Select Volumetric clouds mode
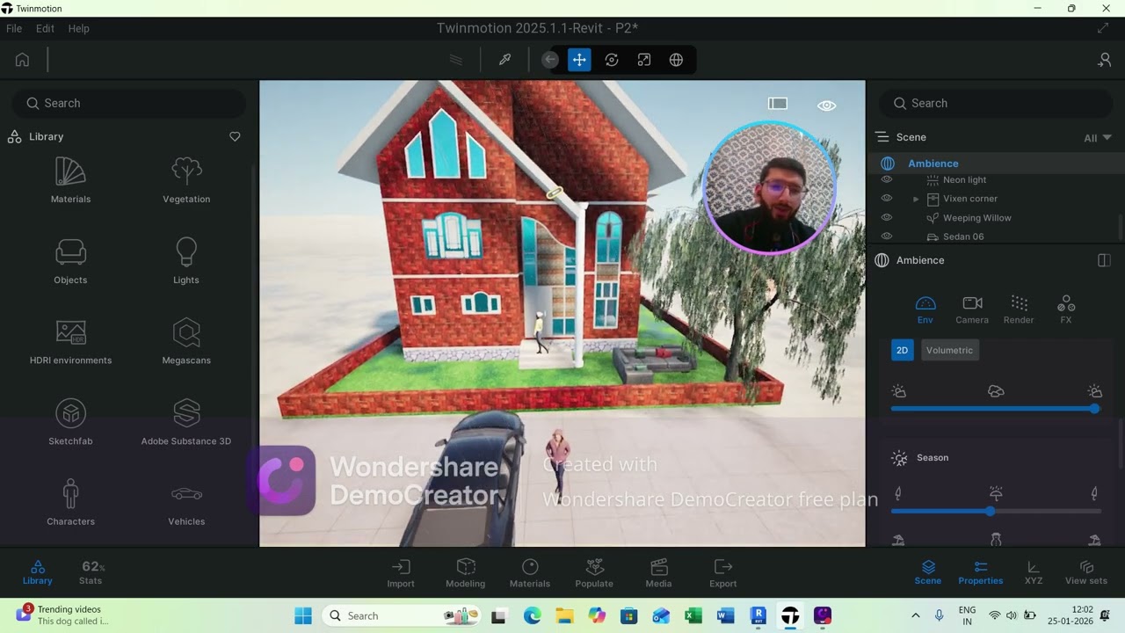This screenshot has width=1125, height=633. coord(949,350)
